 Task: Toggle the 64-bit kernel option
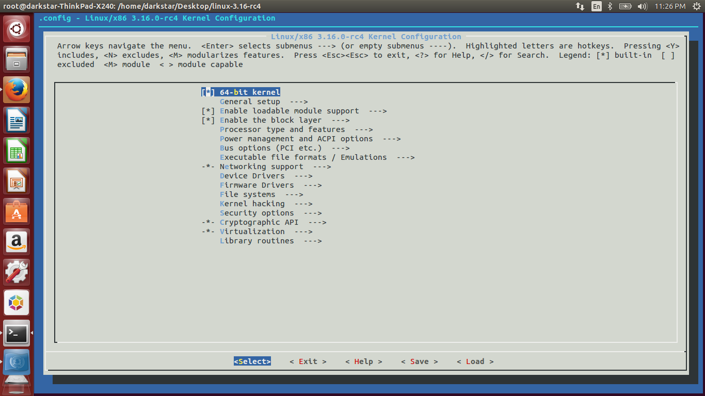(241, 92)
